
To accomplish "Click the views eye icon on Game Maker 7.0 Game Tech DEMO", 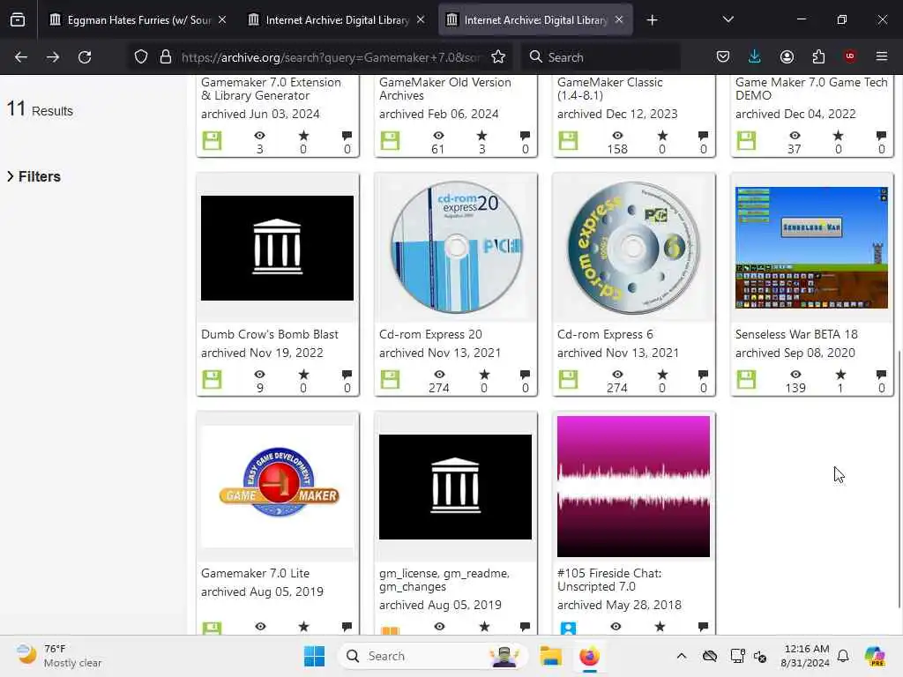I will [795, 136].
